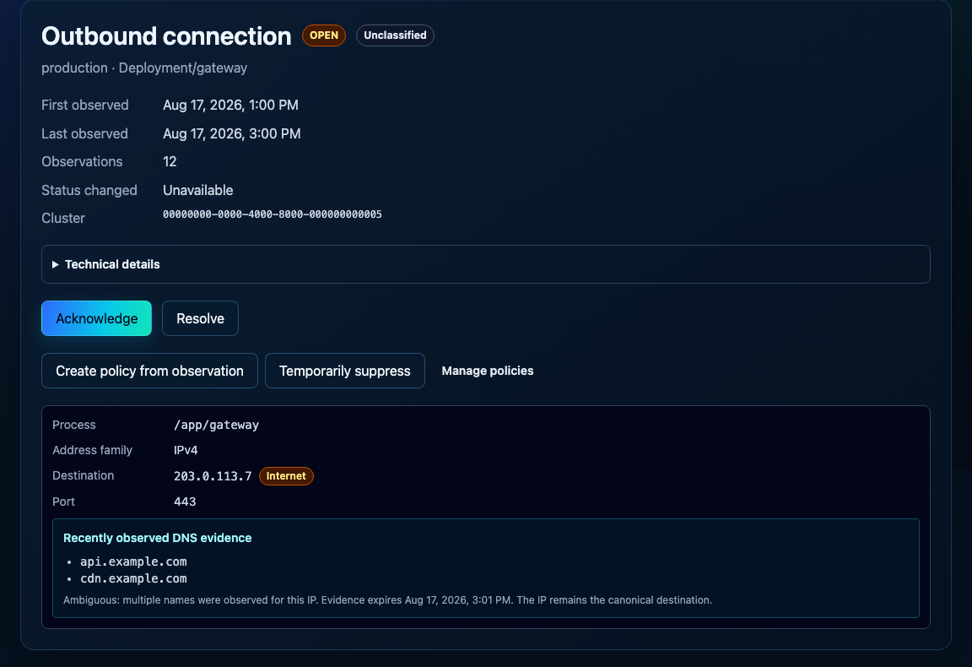Click the Address family label
The height and width of the screenshot is (667, 972).
coord(92,450)
